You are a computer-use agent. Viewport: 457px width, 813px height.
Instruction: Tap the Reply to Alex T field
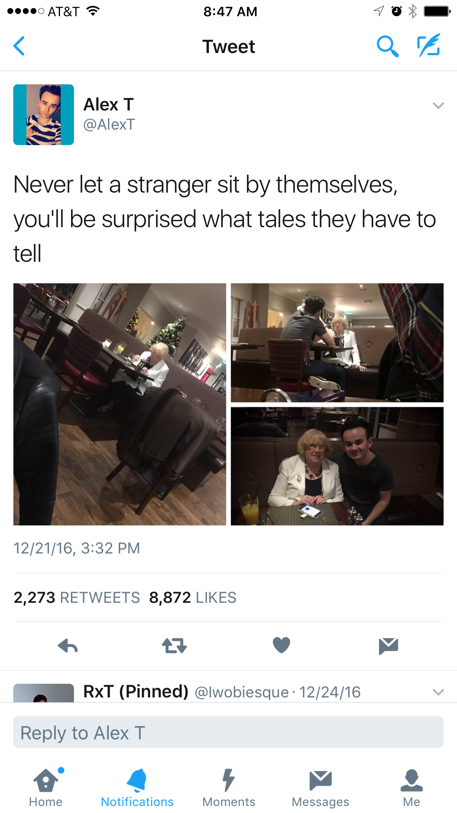coord(229,732)
